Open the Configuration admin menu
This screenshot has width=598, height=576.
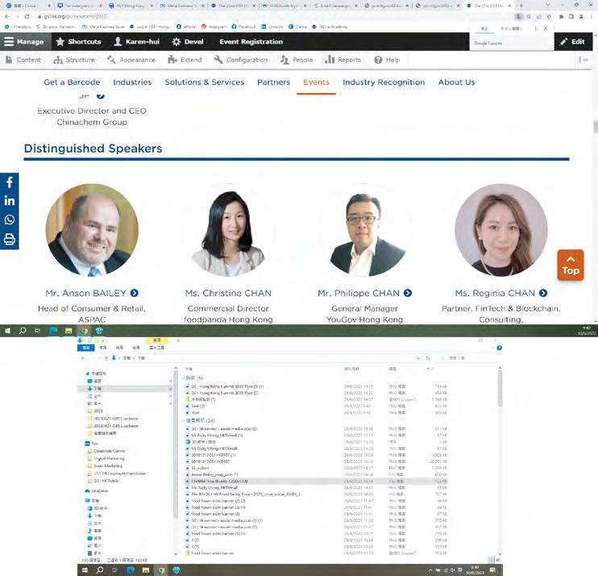click(x=241, y=60)
